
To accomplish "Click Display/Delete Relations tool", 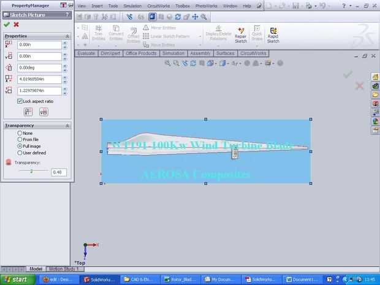I will (x=218, y=33).
